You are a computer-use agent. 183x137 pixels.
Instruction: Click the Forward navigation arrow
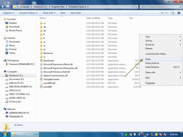tap(8, 7)
